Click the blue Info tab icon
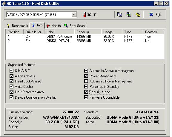The height and width of the screenshot is (137, 172). pyautogui.click(x=33, y=25)
